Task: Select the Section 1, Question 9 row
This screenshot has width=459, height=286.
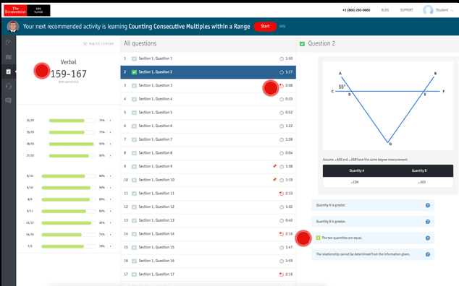Action: pos(208,167)
